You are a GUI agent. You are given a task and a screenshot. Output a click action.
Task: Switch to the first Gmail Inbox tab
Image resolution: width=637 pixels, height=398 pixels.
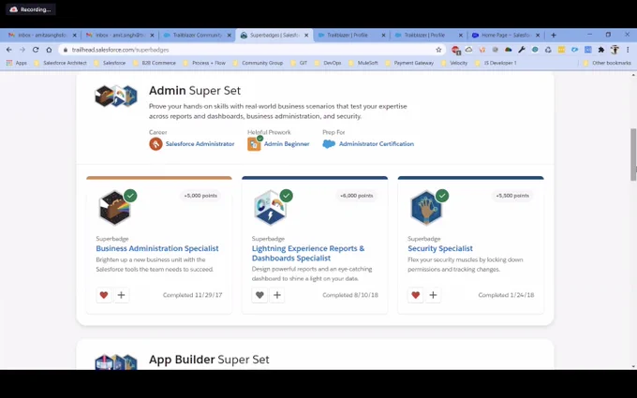(x=40, y=36)
